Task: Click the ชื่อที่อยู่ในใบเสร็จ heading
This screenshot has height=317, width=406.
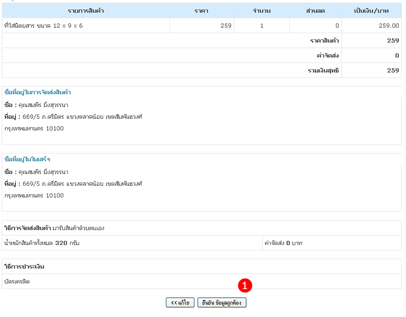Action: (27, 160)
